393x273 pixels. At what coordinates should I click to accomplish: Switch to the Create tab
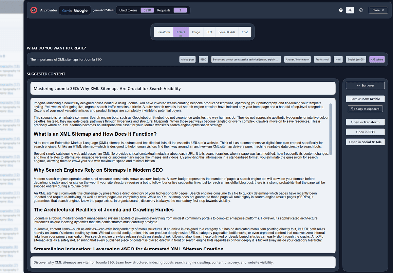pyautogui.click(x=181, y=32)
